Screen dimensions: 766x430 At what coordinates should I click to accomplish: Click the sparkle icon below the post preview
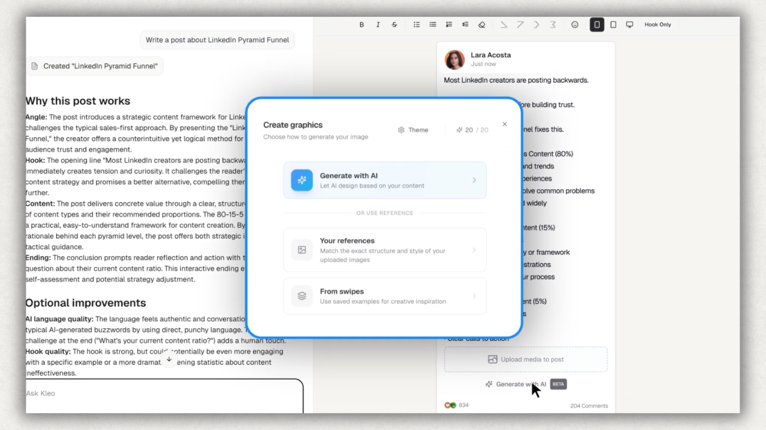pyautogui.click(x=489, y=384)
